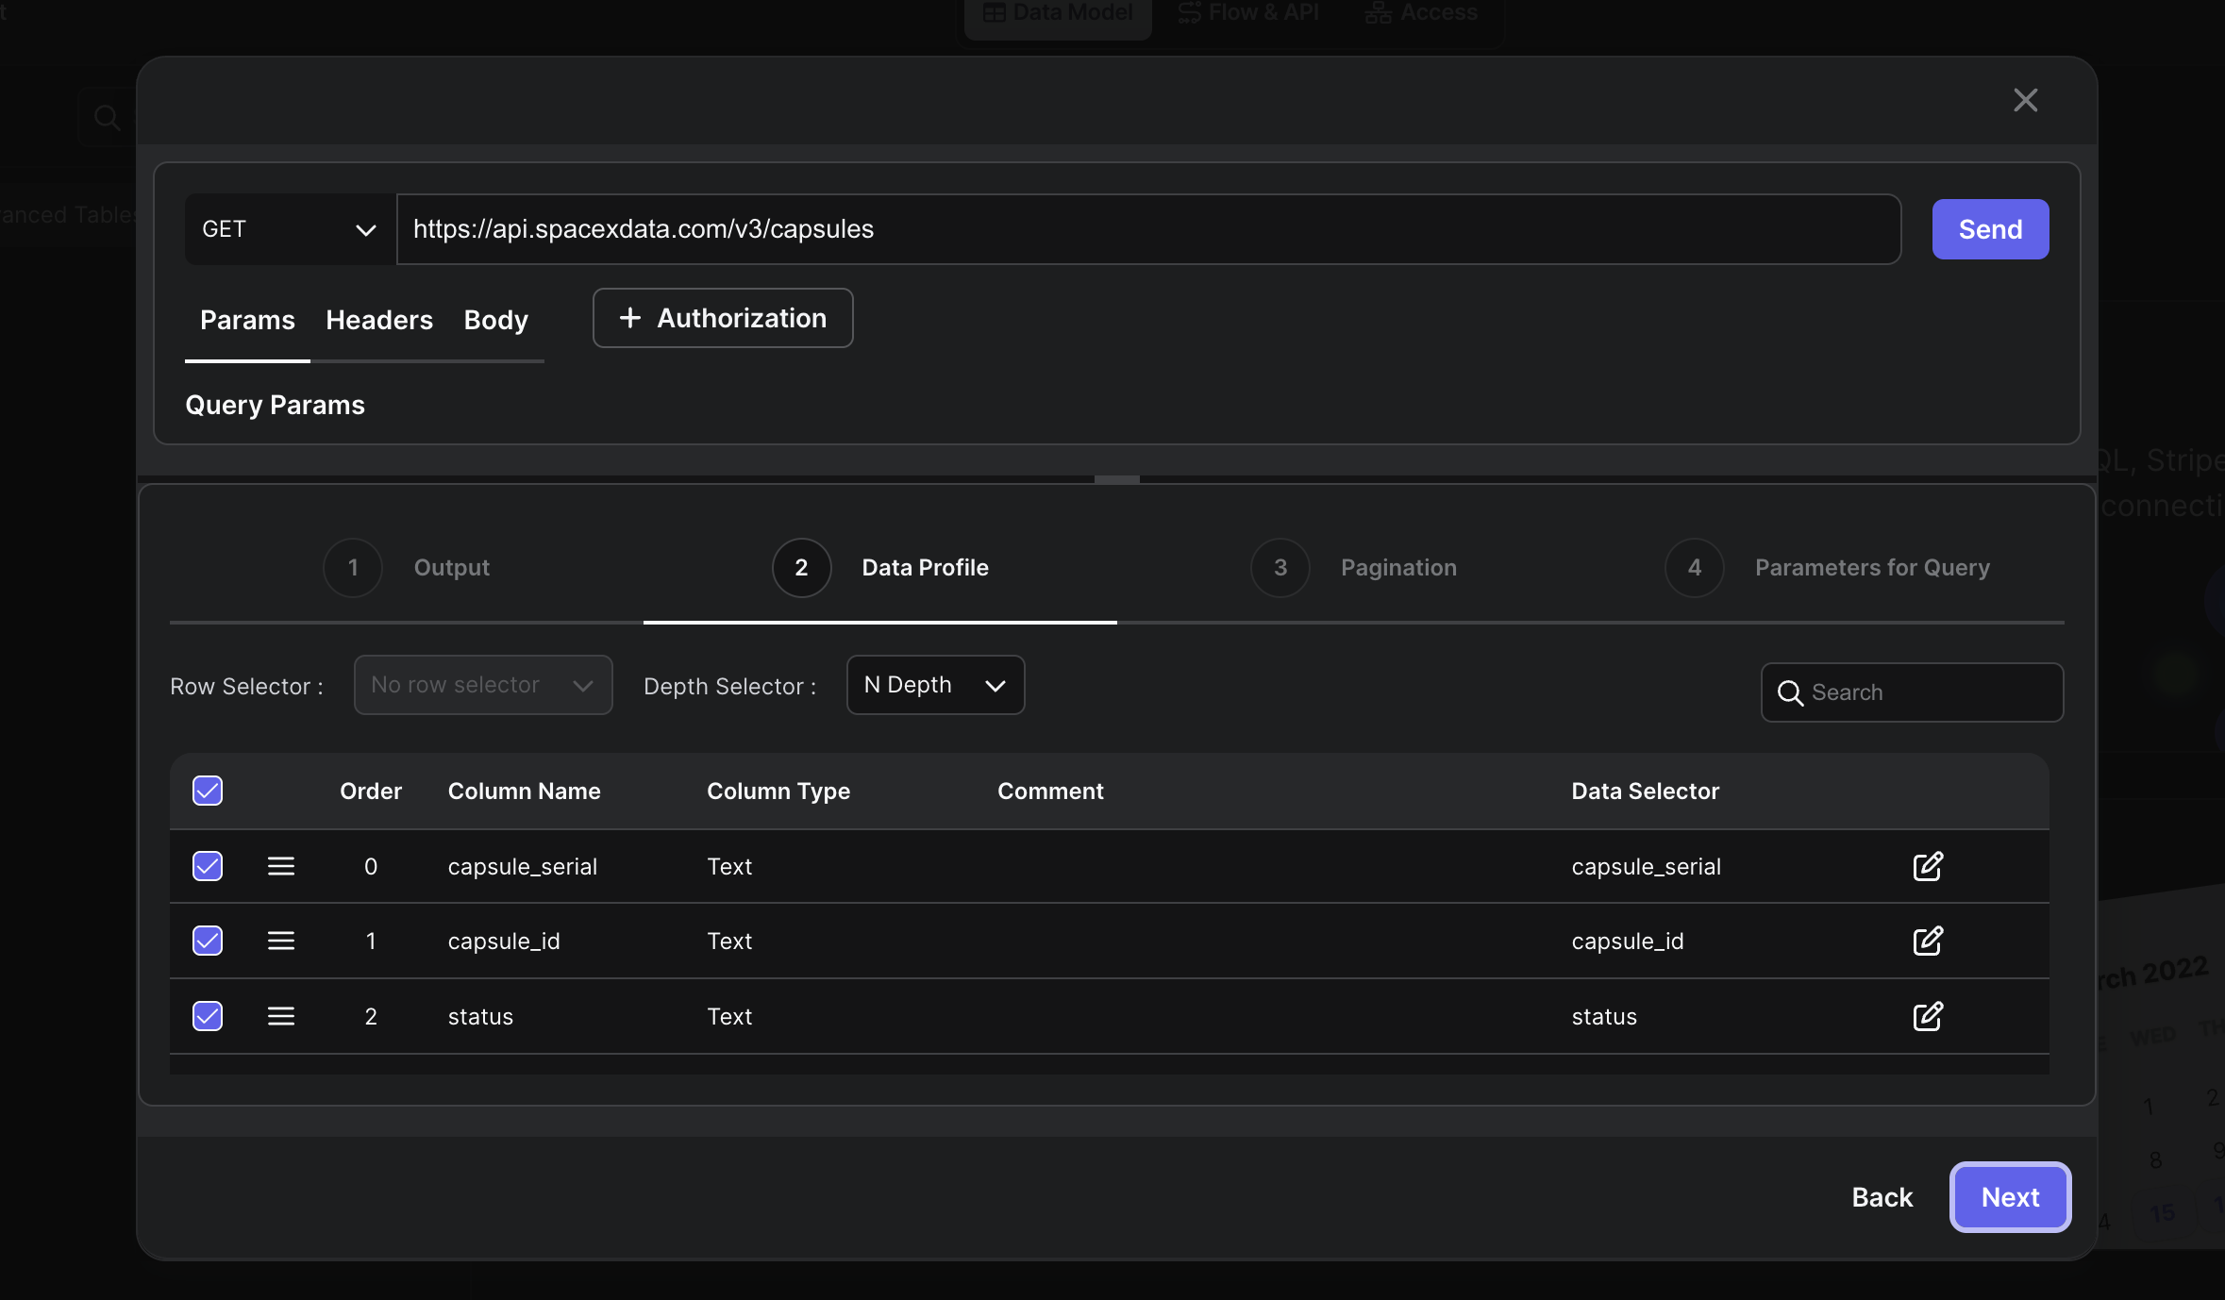
Task: Close the API request dialog
Action: pyautogui.click(x=2025, y=100)
